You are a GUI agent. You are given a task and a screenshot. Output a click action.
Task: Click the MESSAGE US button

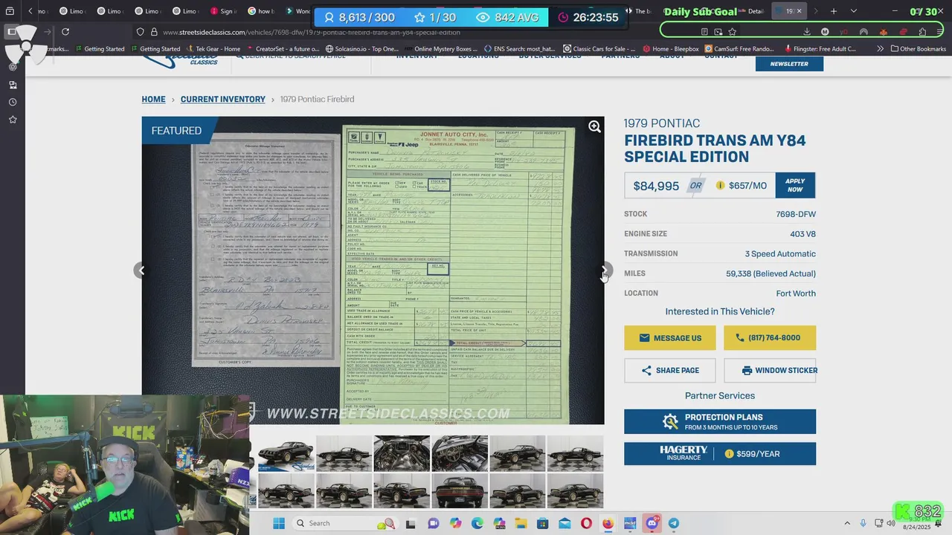670,338
